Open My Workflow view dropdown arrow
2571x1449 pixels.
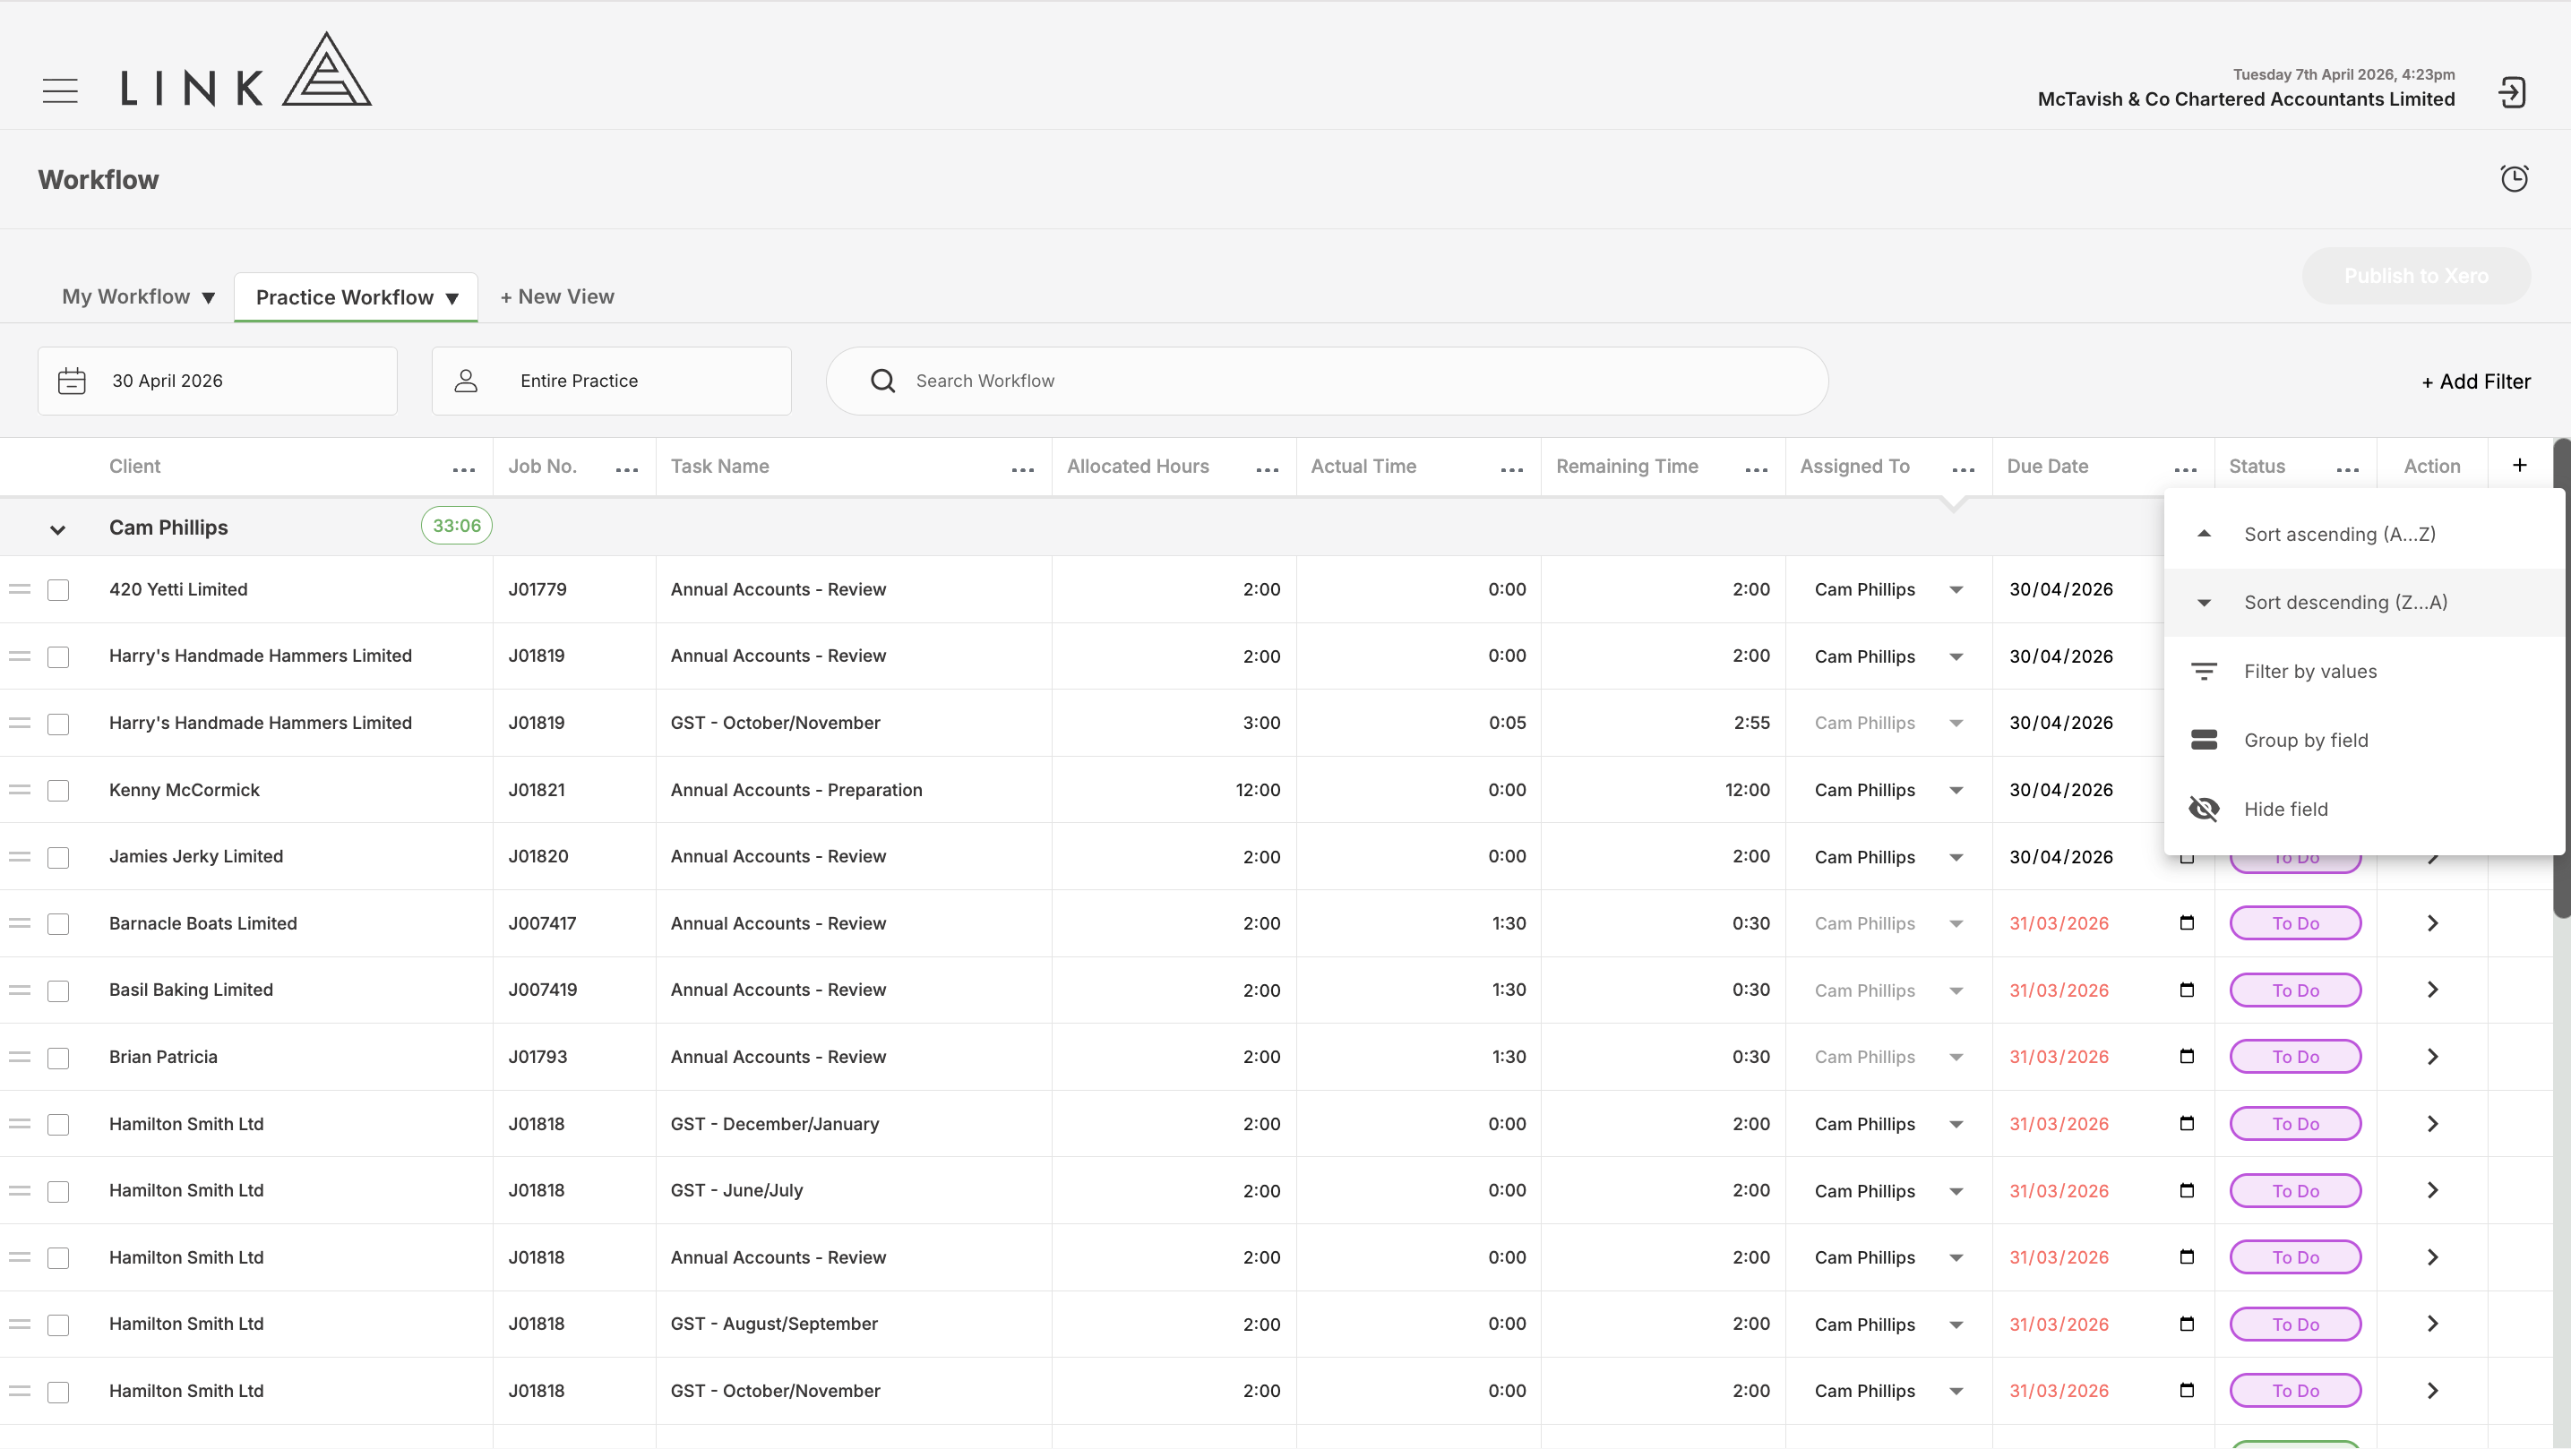coord(209,297)
